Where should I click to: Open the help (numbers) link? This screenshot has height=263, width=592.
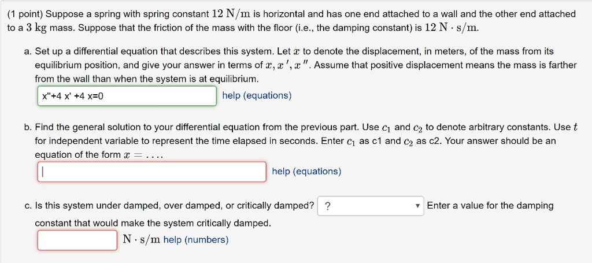click(x=196, y=240)
